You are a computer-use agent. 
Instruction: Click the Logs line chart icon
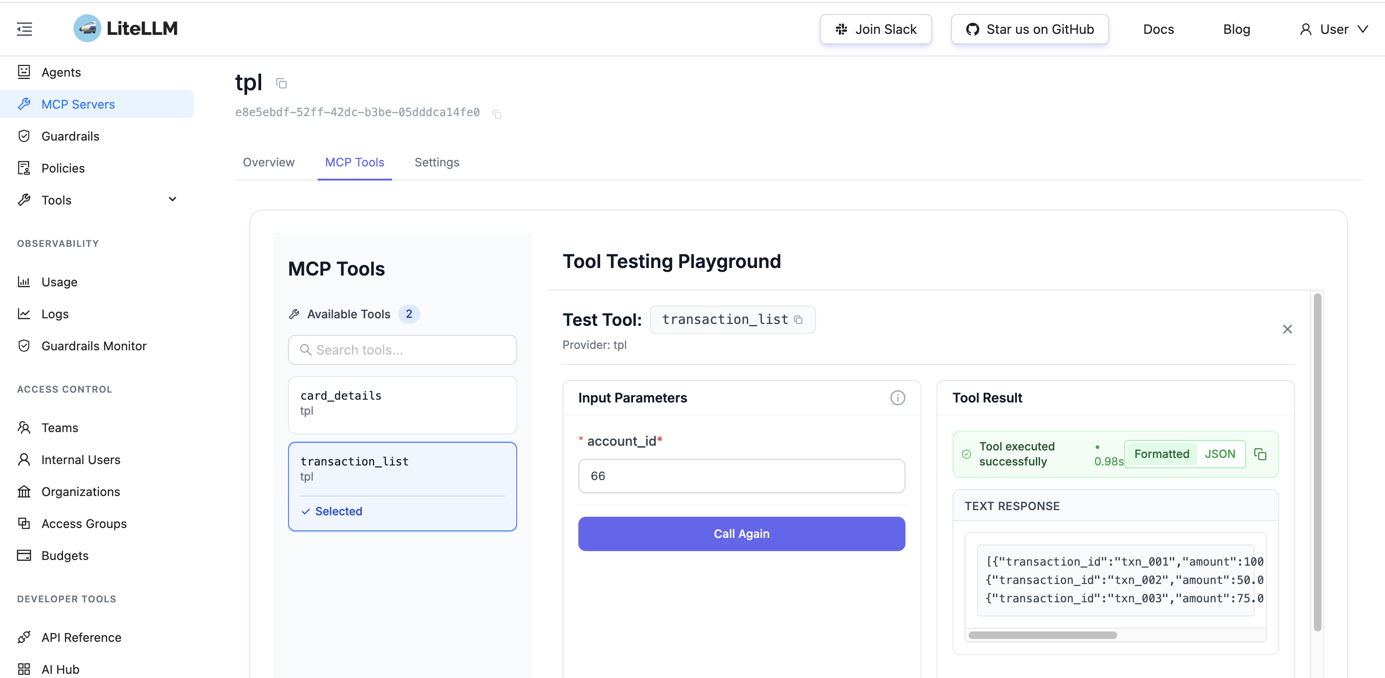click(x=24, y=314)
